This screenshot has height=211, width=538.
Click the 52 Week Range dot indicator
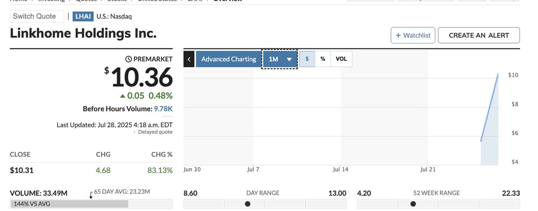[x=413, y=204]
